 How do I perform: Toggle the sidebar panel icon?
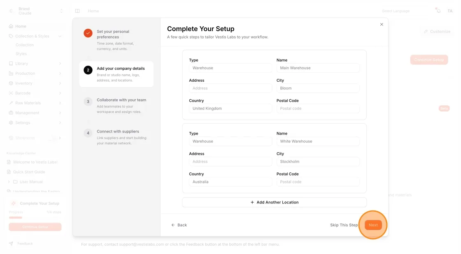click(x=77, y=11)
